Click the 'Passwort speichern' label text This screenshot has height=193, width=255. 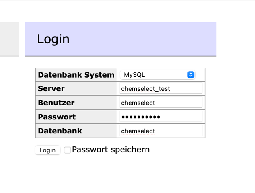(111, 150)
